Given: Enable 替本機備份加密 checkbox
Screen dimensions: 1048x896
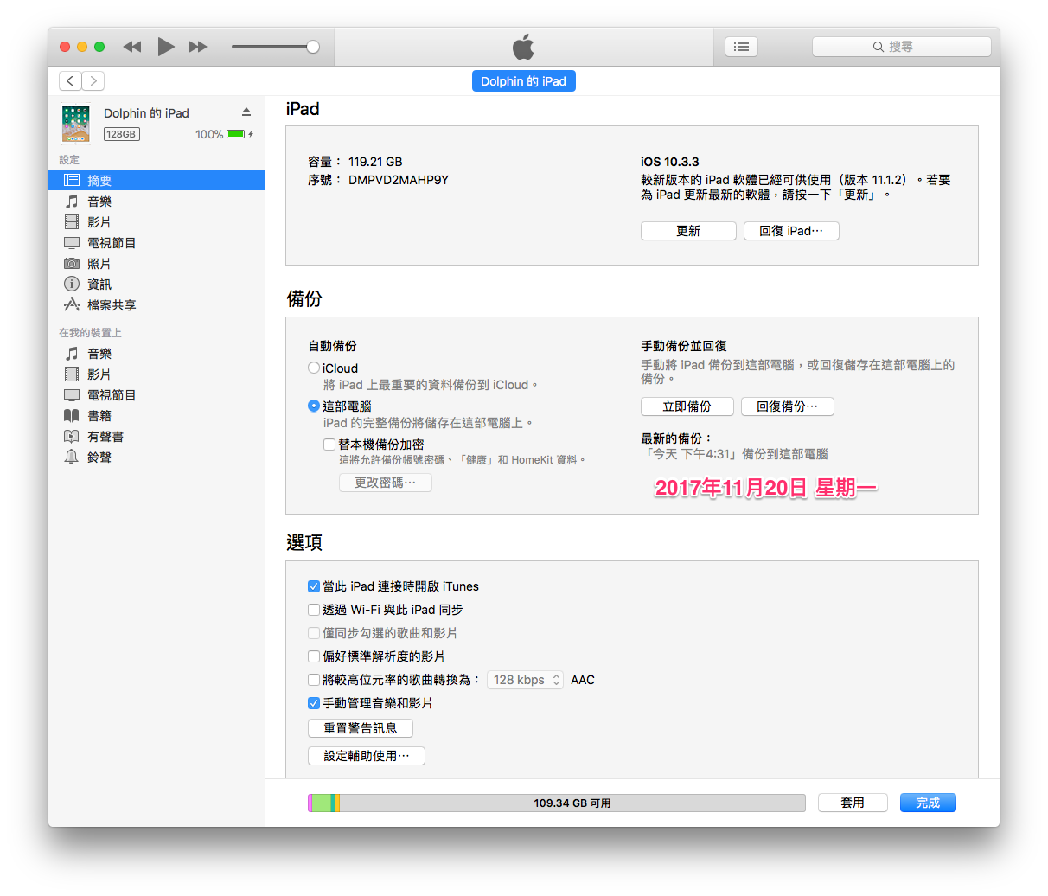Looking at the screenshot, I should (329, 445).
